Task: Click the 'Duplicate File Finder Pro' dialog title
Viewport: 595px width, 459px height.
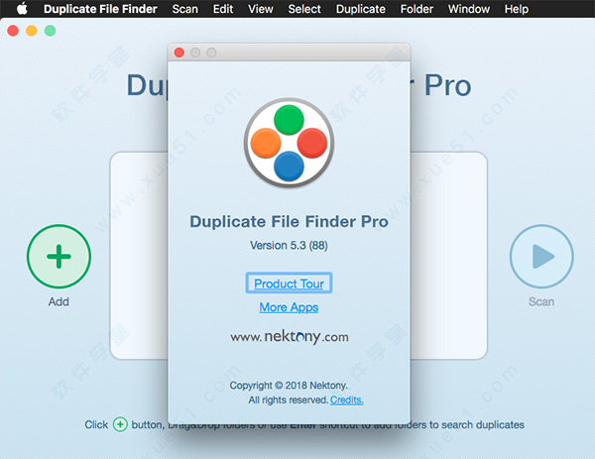Action: coord(289,221)
